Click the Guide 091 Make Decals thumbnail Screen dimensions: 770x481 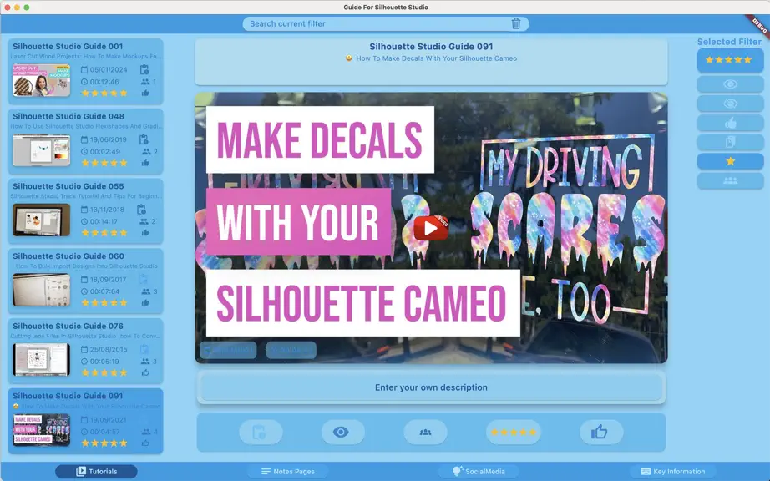pyautogui.click(x=41, y=430)
